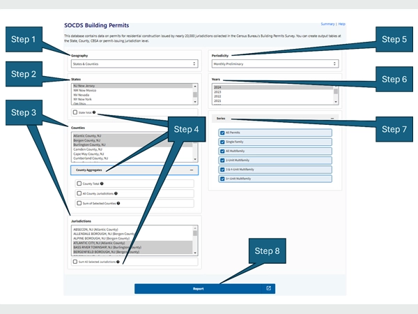Image resolution: width=418 pixels, height=314 pixels.
Task: Open the Help link
Action: click(342, 24)
